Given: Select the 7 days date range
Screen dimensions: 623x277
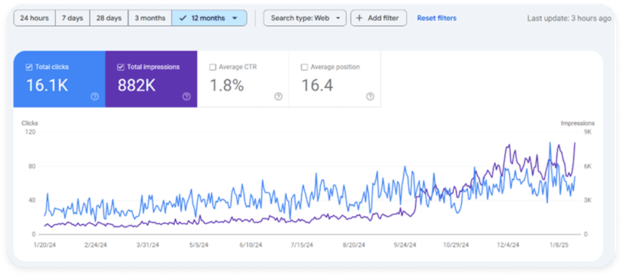Looking at the screenshot, I should 72,18.
